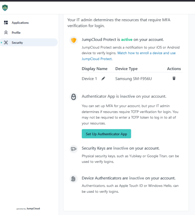Click Set Up Authenticator App button
Screen dimensions: 195x215
106,134
